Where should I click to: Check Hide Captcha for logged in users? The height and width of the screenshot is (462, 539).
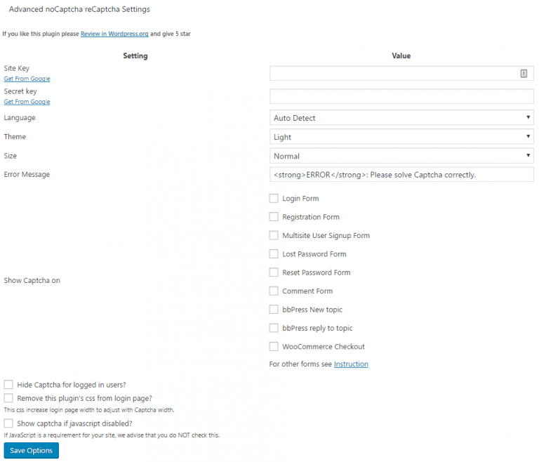8,384
